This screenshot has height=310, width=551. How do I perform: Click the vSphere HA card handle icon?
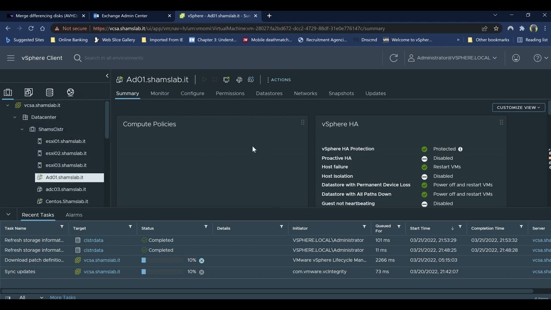(501, 122)
